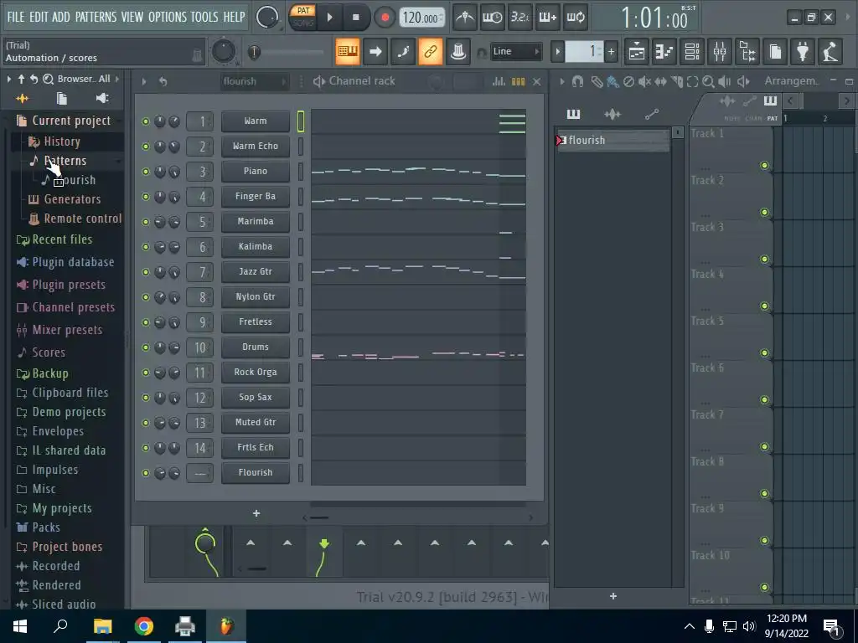Image resolution: width=858 pixels, height=643 pixels.
Task: Open the Playlist view icon
Action: [x=637, y=52]
